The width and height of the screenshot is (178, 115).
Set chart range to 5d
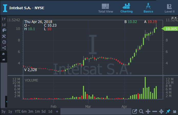click(44, 111)
